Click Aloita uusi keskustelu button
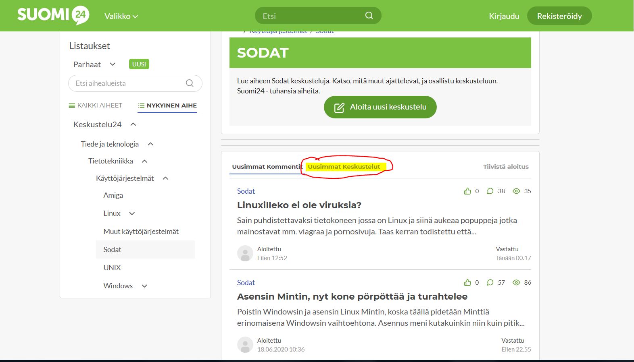Viewport: 634px width, 362px height. [380, 107]
